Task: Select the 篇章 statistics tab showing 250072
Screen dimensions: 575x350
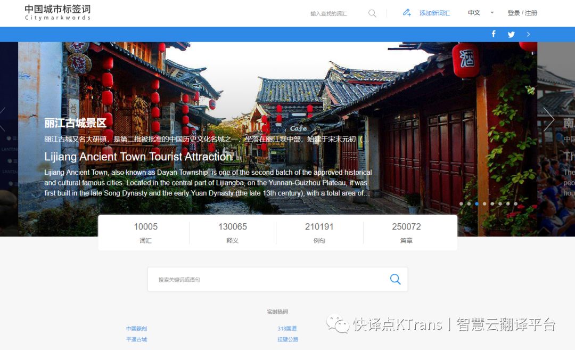Action: click(x=406, y=233)
